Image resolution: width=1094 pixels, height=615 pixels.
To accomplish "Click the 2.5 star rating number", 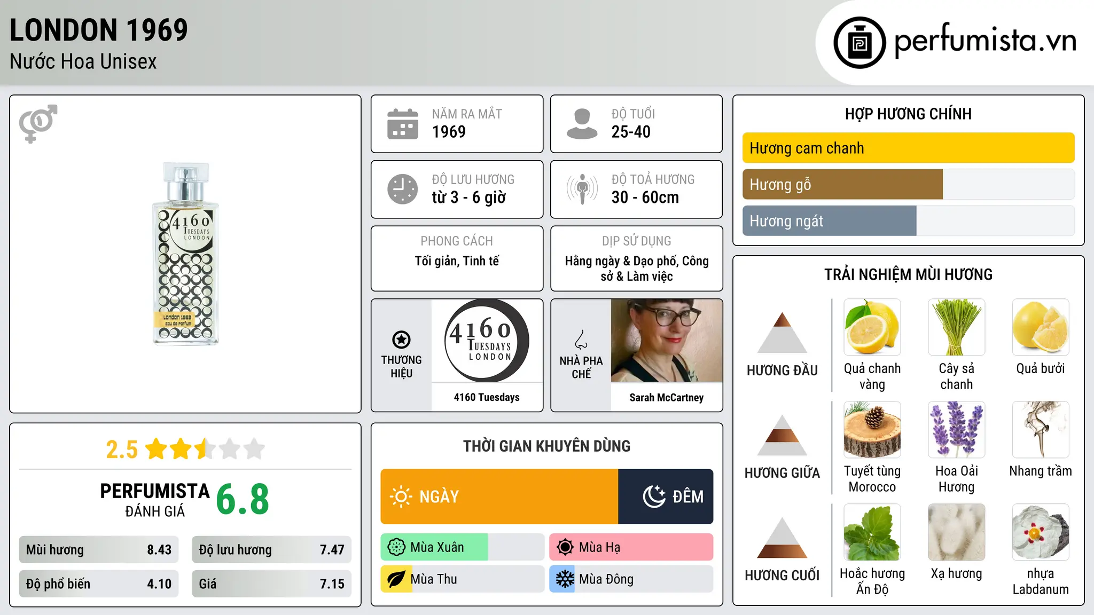I will tap(122, 450).
